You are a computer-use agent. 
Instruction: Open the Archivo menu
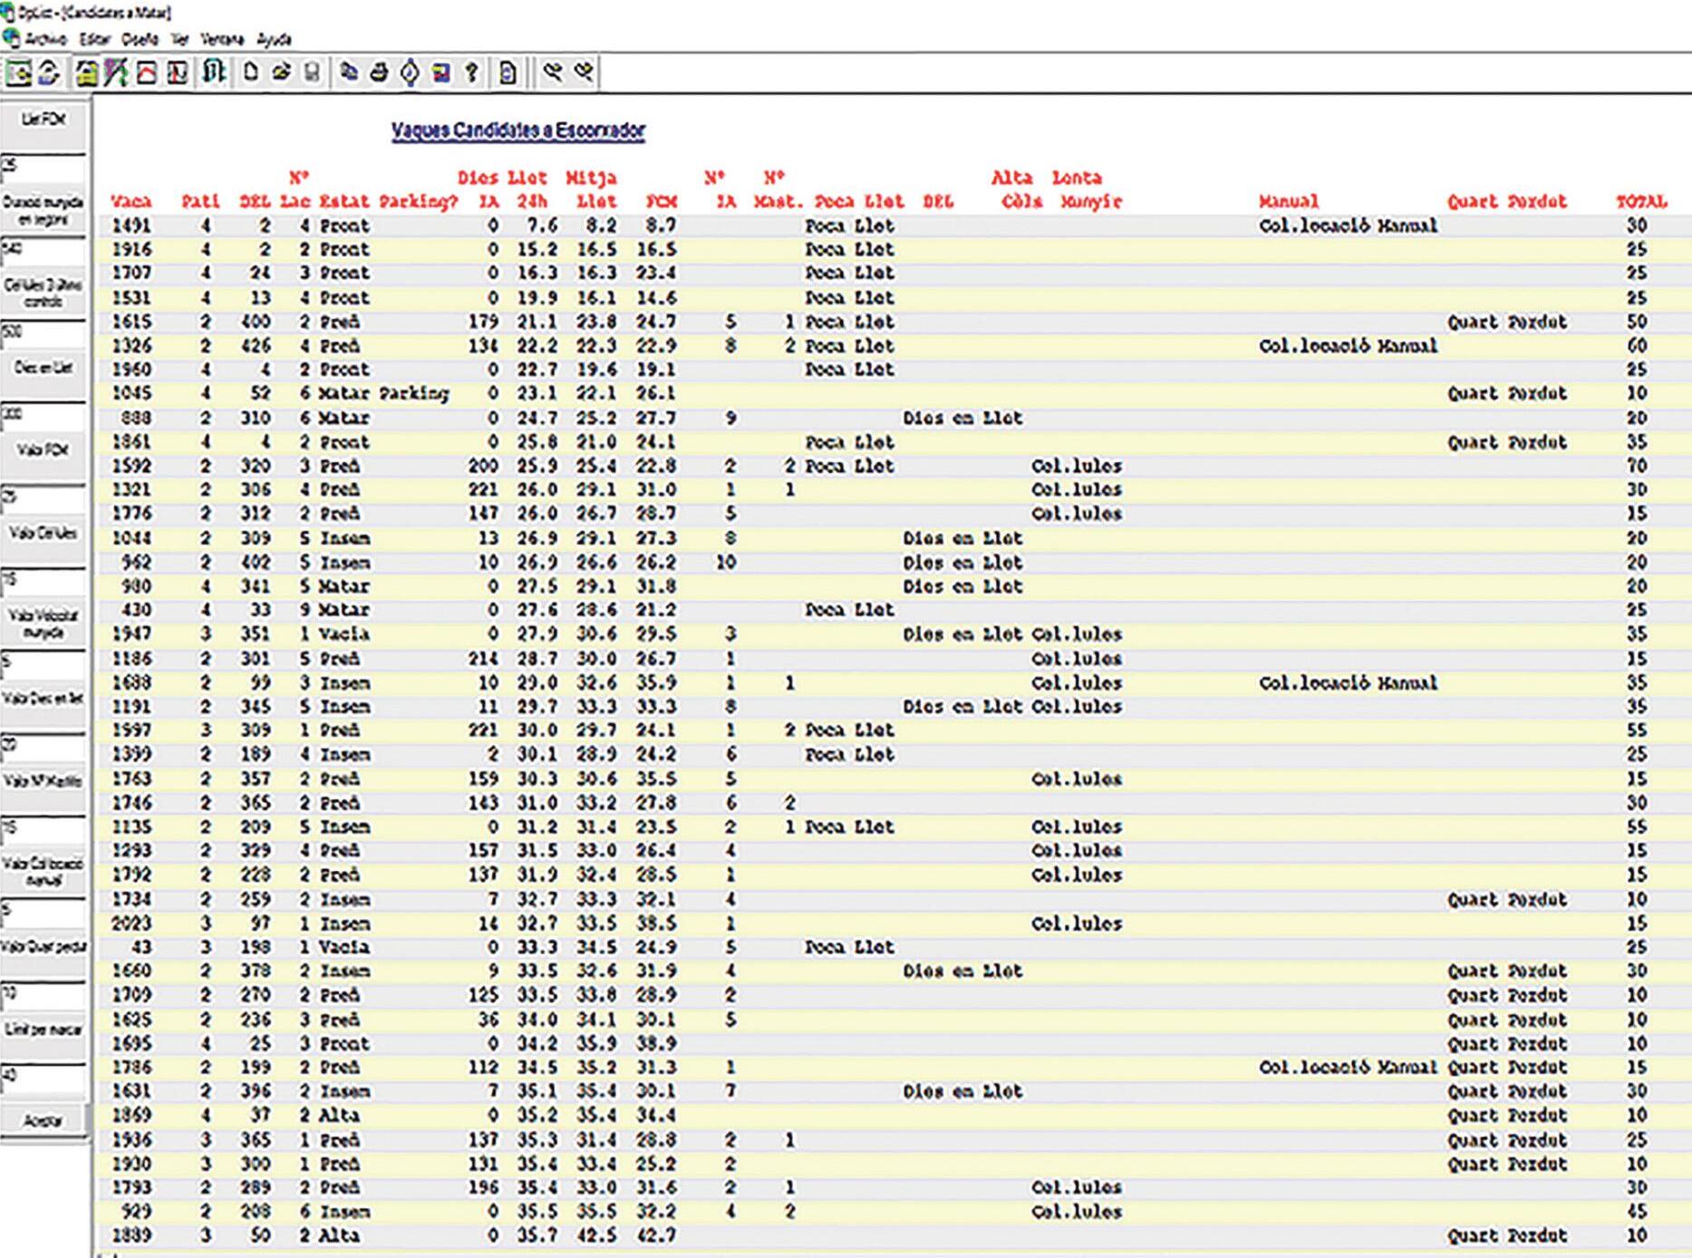[46, 39]
